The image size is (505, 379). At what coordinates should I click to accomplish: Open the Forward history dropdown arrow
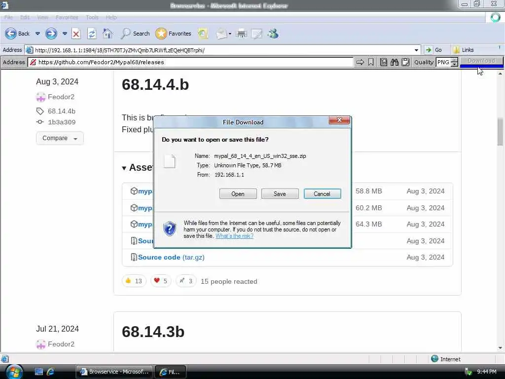(x=65, y=34)
